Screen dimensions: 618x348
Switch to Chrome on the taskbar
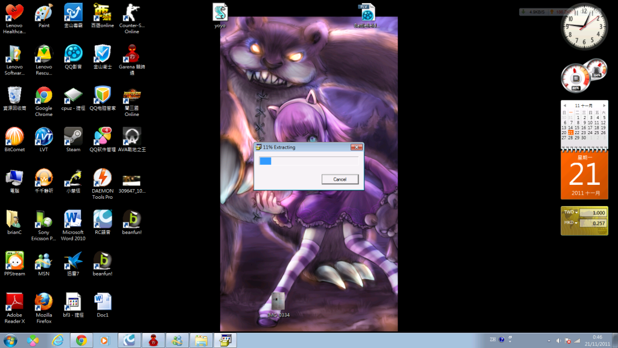pyautogui.click(x=81, y=340)
